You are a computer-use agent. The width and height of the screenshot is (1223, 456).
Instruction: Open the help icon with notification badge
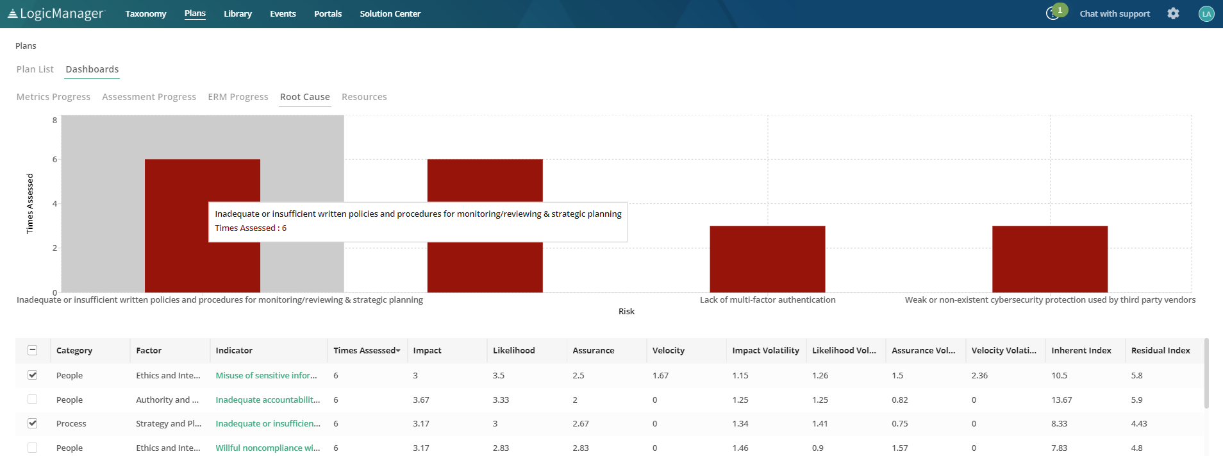pyautogui.click(x=1052, y=13)
